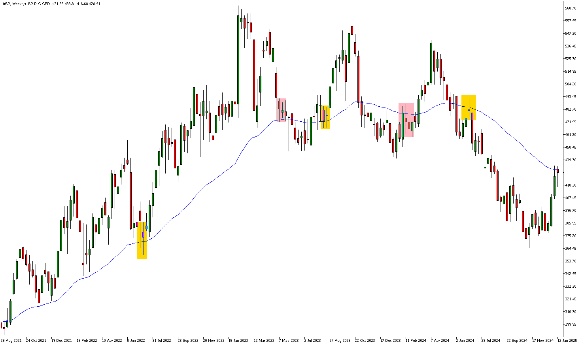Click the '29 Aug 2021' date label
Image resolution: width=582 pixels, height=345 pixels.
coord(11,340)
